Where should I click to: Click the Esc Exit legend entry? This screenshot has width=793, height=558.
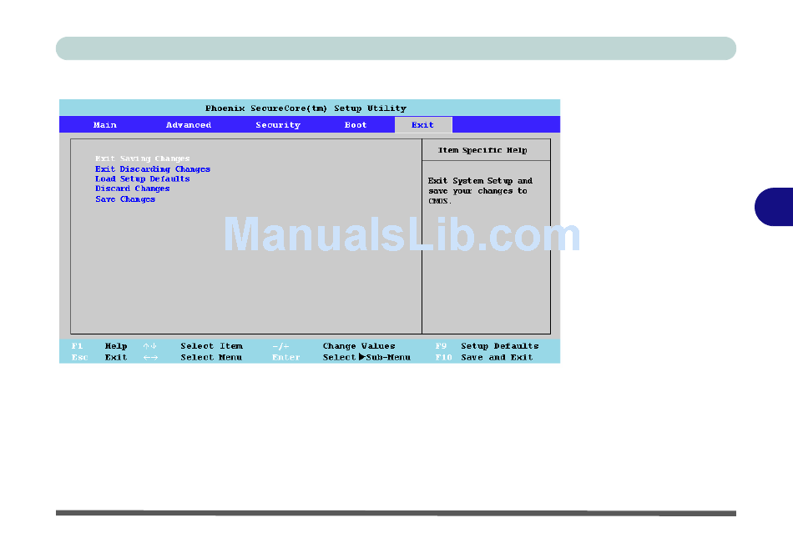99,357
